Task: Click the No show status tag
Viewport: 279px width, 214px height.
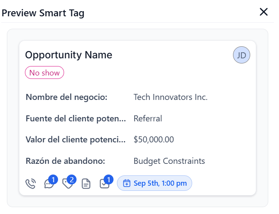Action: pos(44,73)
